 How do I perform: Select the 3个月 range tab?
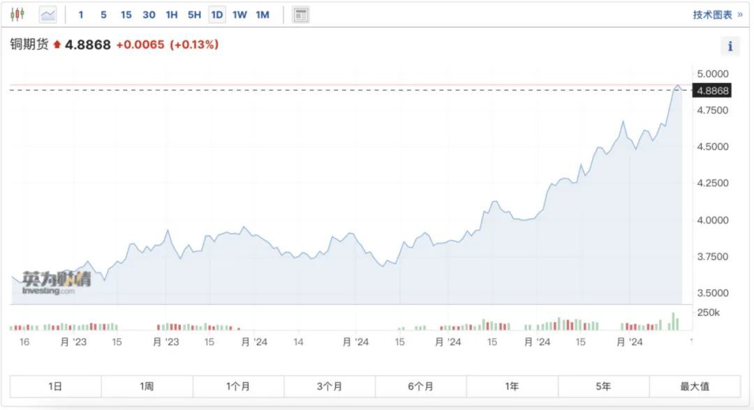[330, 386]
